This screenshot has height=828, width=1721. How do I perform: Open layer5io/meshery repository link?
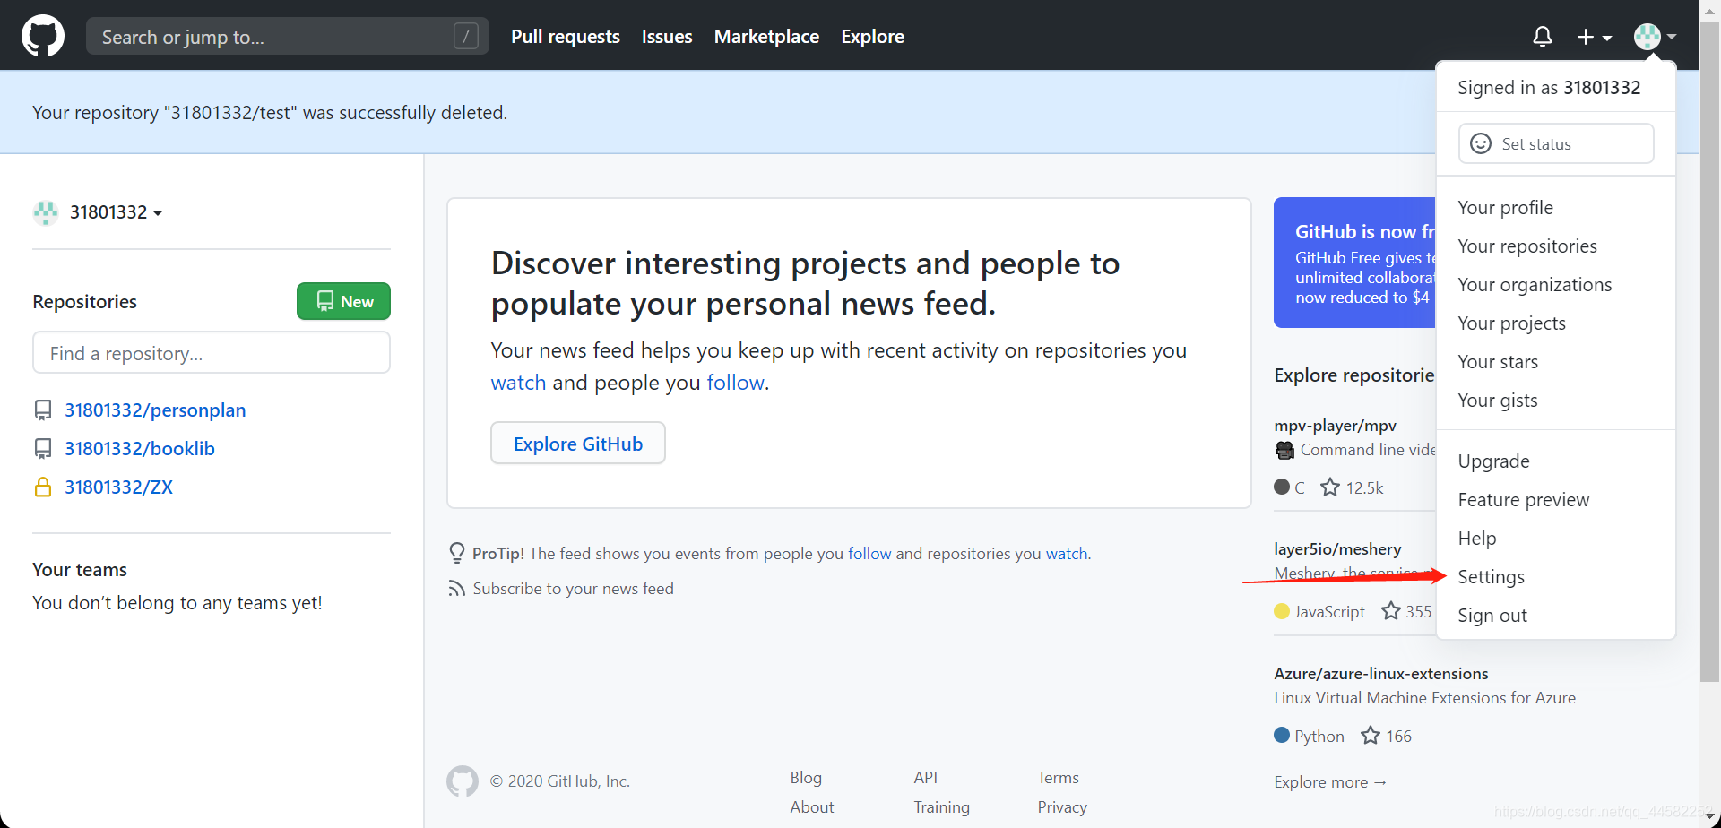[x=1337, y=549]
